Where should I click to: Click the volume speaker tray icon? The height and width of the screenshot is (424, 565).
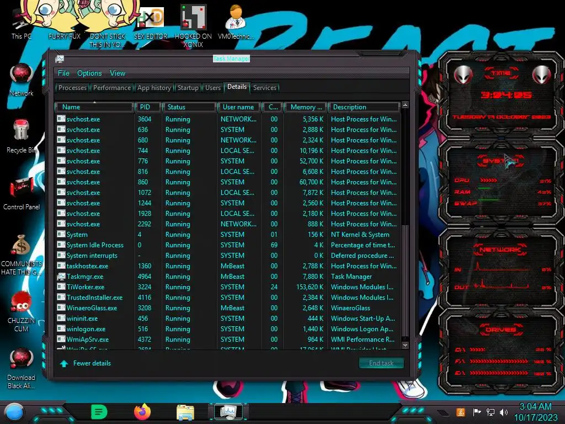coord(504,412)
